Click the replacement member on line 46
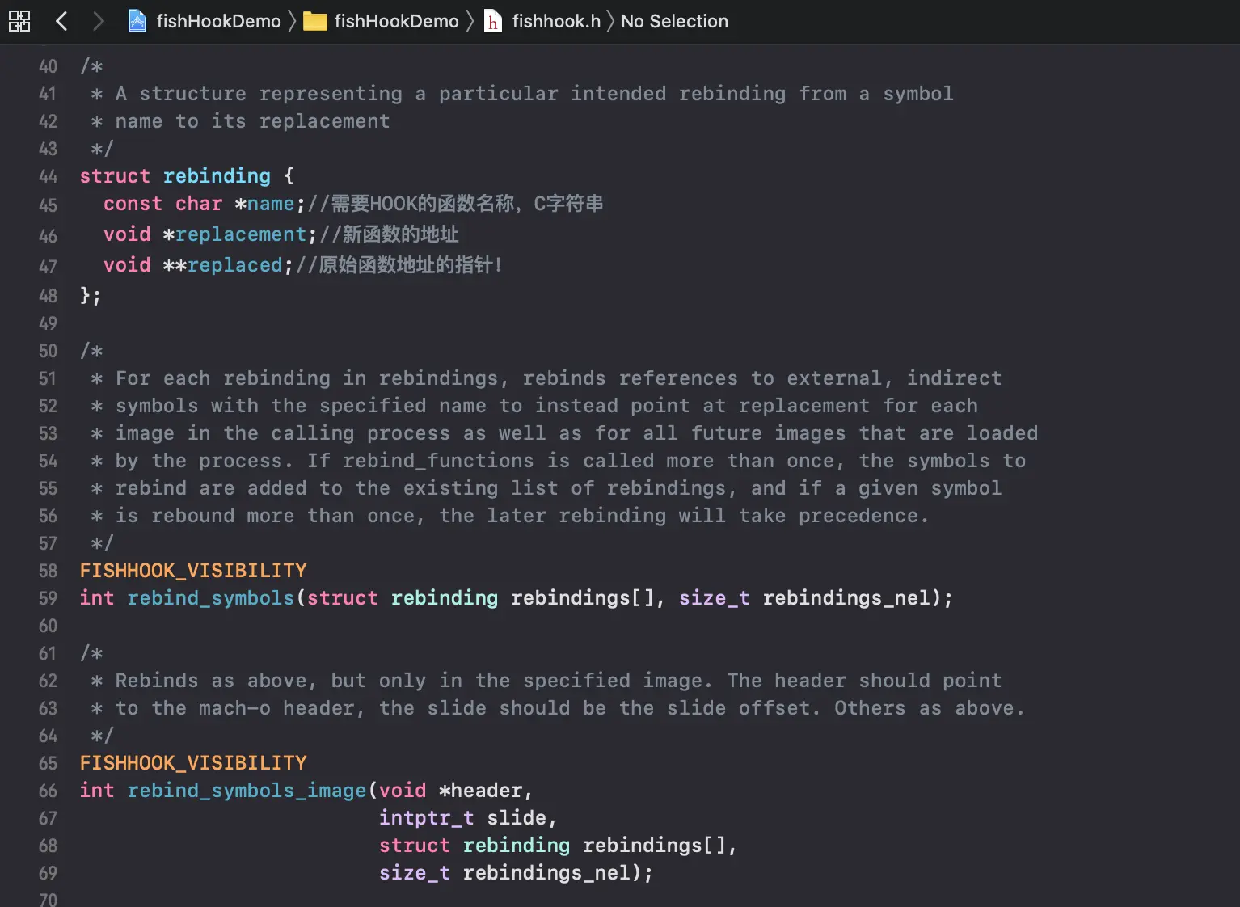1240x907 pixels. point(241,234)
